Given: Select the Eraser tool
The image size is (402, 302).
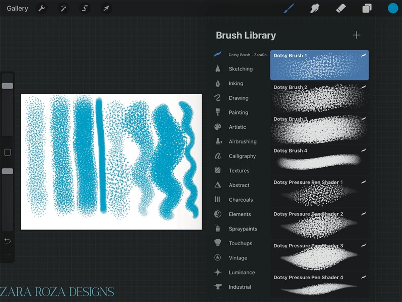Looking at the screenshot, I should click(x=341, y=9).
